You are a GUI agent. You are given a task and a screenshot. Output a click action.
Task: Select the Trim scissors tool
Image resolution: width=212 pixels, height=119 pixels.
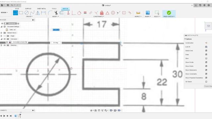click(x=56, y=13)
